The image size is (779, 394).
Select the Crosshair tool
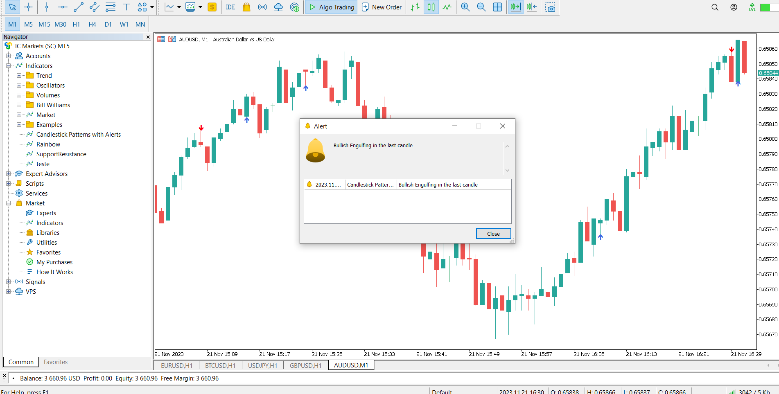coord(29,7)
